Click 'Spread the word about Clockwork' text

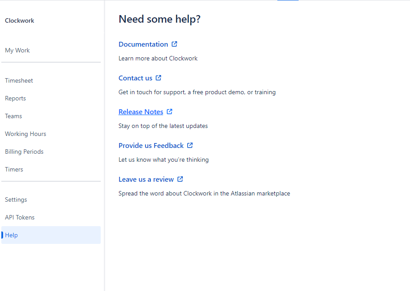[x=204, y=193]
